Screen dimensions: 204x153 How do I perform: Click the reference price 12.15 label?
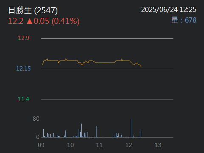point(23,68)
